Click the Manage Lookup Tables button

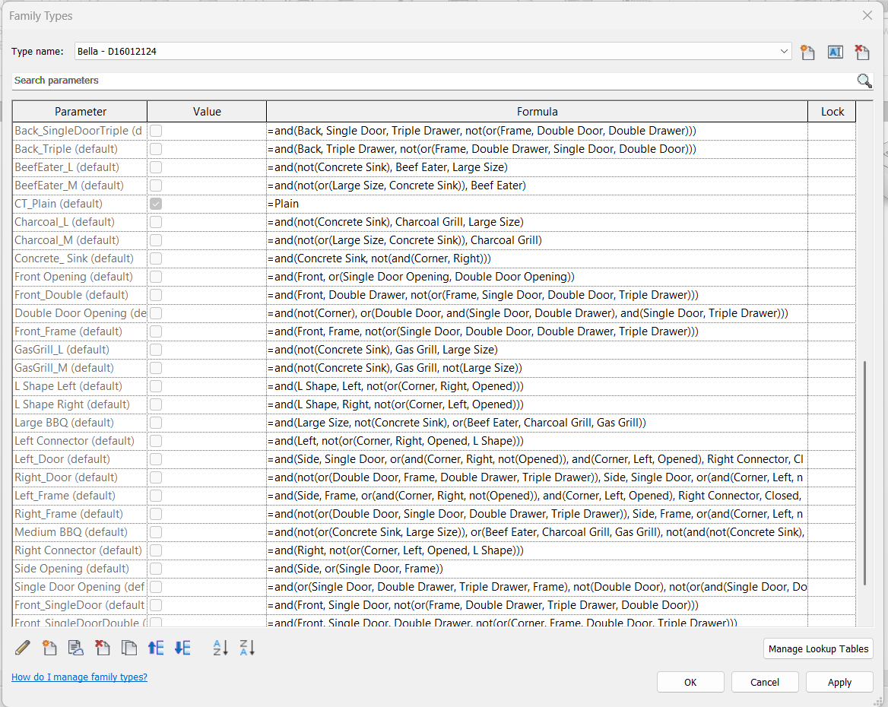(x=818, y=648)
